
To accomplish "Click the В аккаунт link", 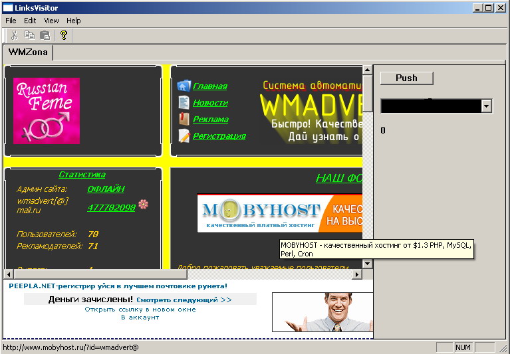I will click(x=140, y=317).
